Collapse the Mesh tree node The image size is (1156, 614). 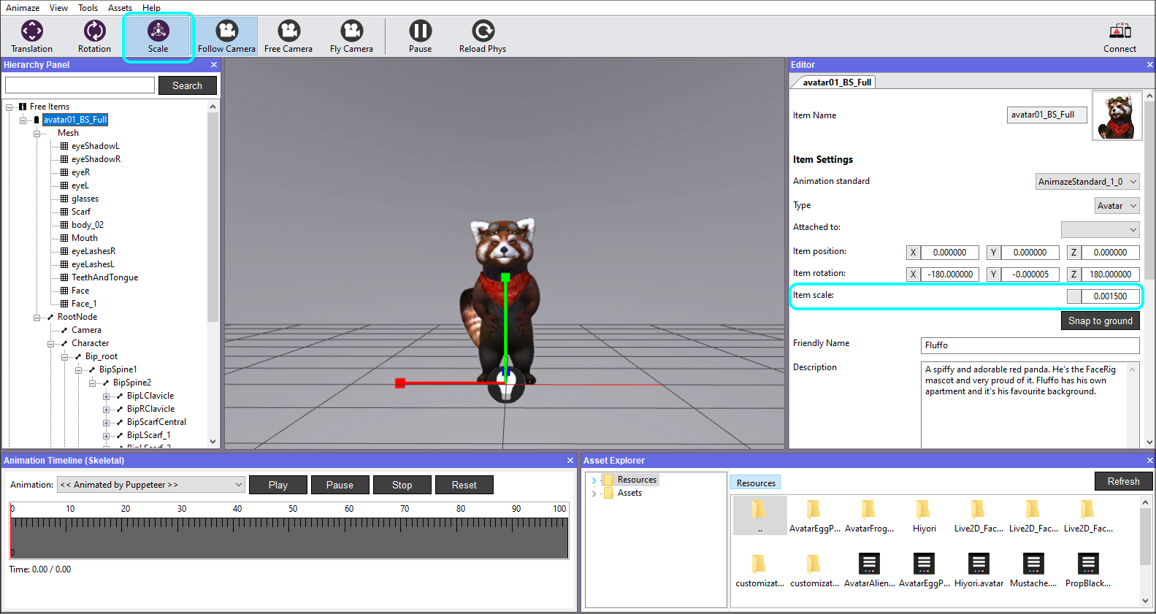pos(37,134)
